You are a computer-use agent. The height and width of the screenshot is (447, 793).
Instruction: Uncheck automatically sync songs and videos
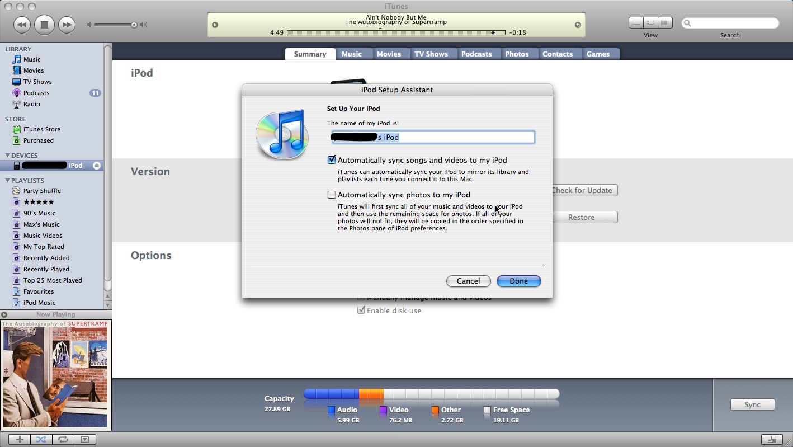(332, 160)
